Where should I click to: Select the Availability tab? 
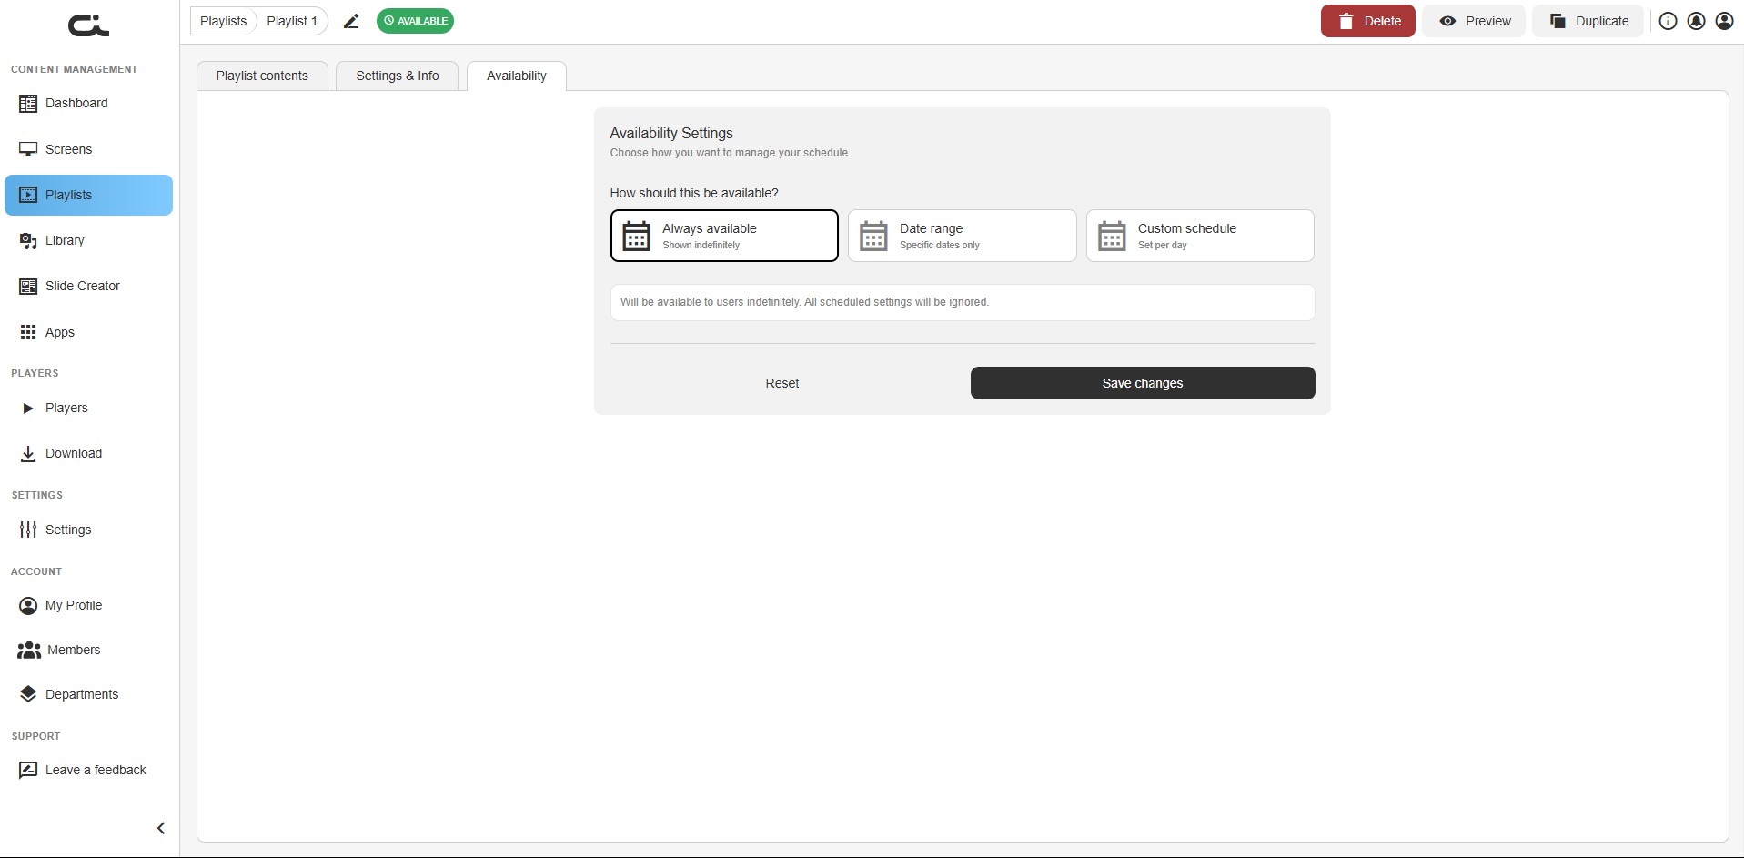517,76
